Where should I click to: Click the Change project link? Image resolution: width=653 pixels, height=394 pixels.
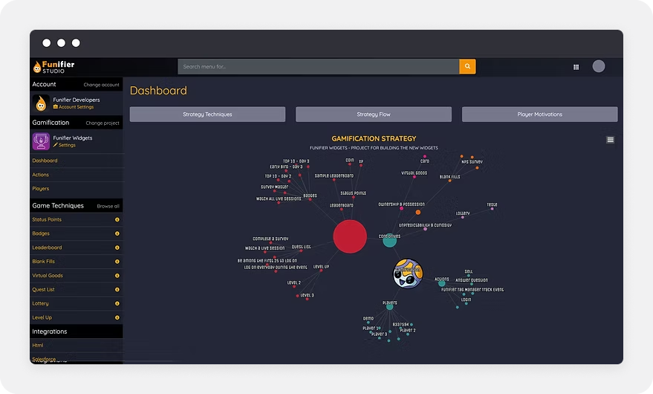coord(103,123)
